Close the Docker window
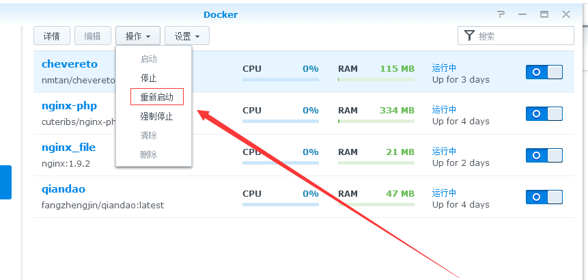The width and height of the screenshot is (588, 280). [x=566, y=14]
